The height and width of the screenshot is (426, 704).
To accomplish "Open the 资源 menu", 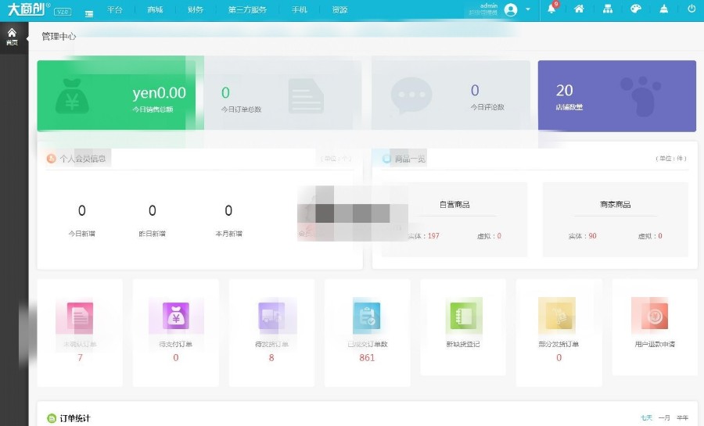I will [340, 9].
